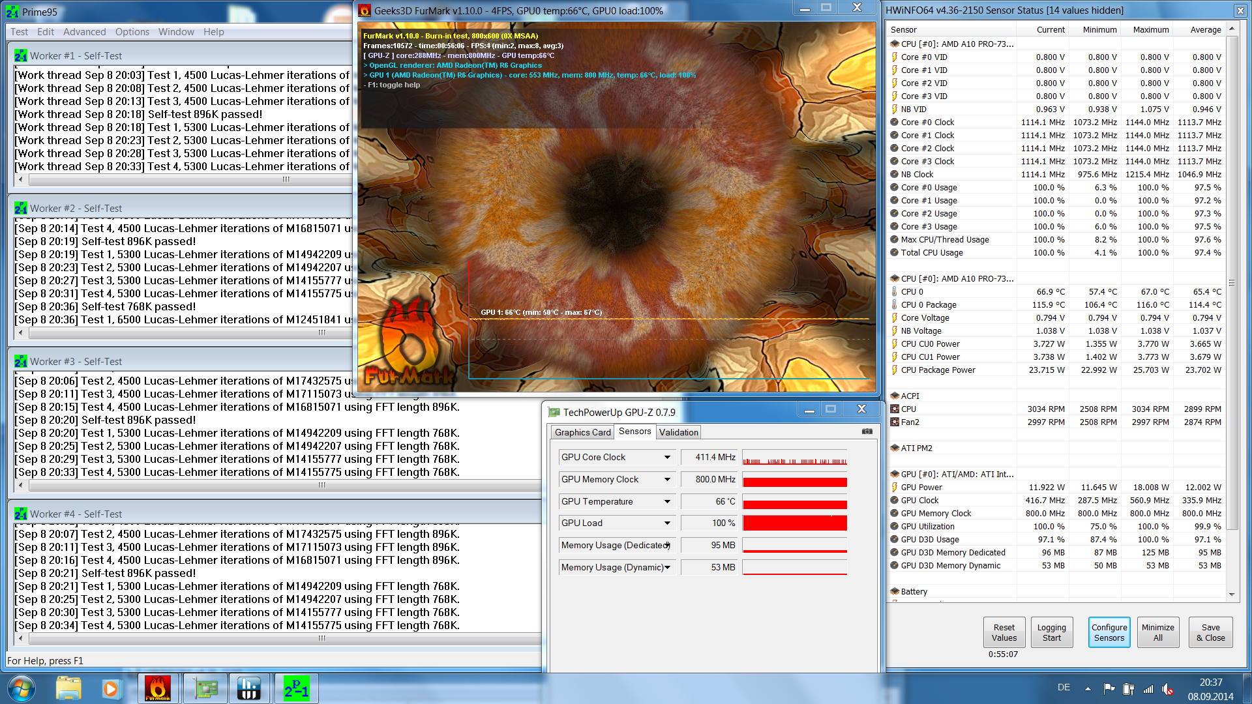
Task: Click the fan icon beside Fan2 row
Action: [x=895, y=422]
